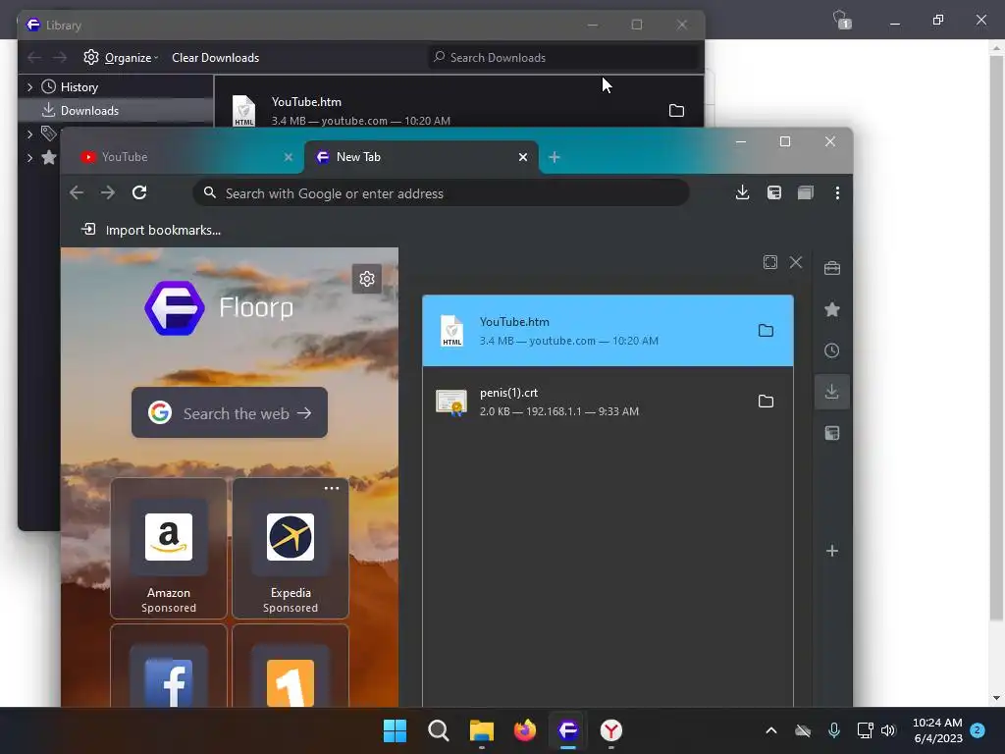Screen dimensions: 1005x754
Task: Click the multi-tab view toolbar icon
Action: 806,192
